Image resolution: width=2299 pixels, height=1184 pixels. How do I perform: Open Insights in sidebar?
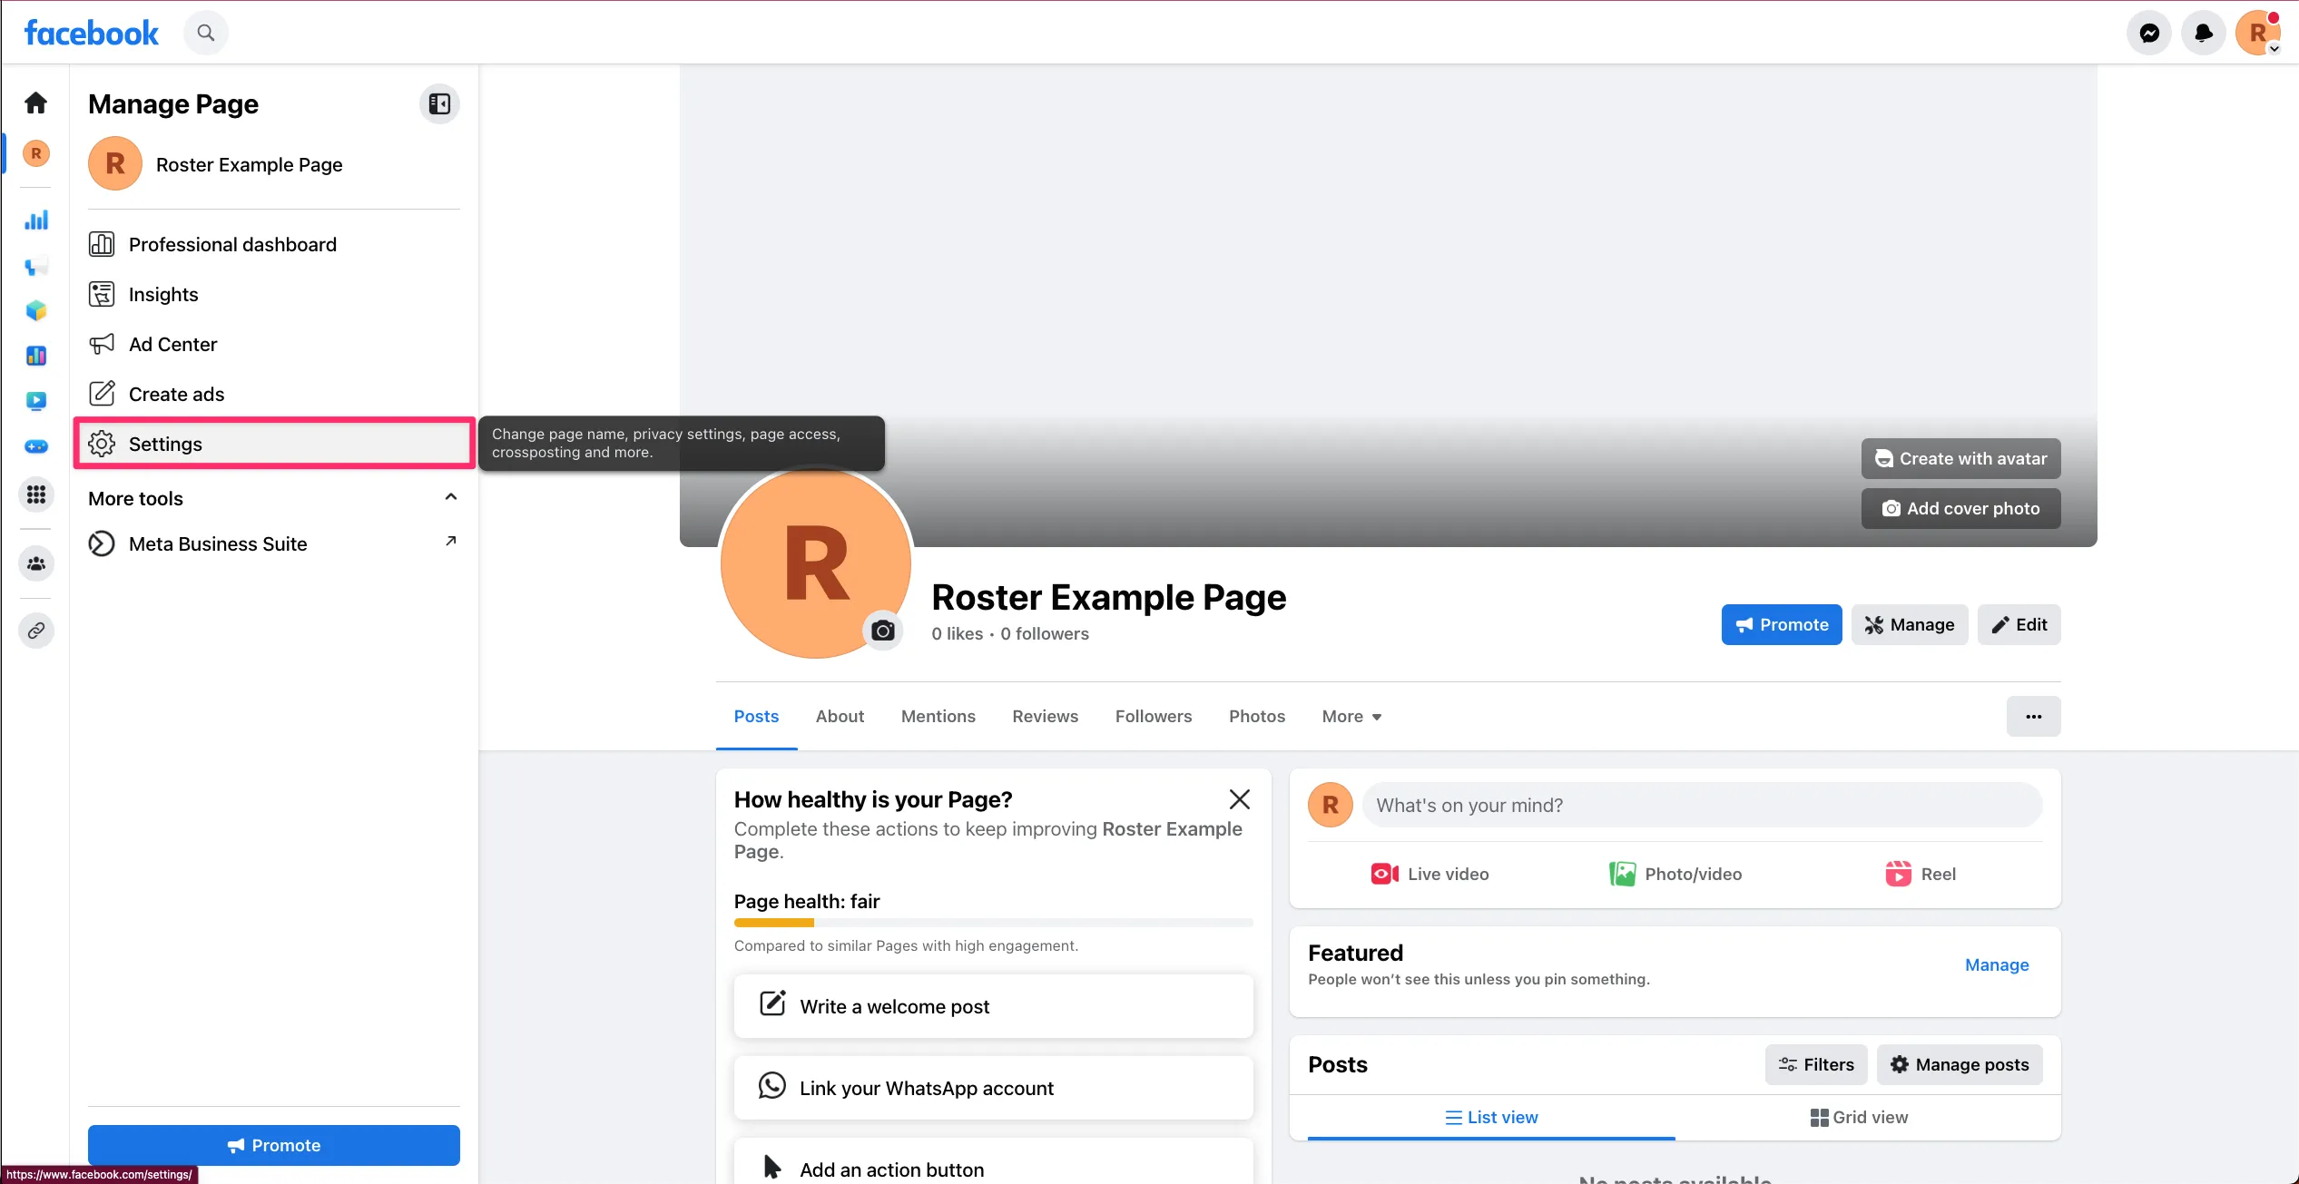click(274, 294)
